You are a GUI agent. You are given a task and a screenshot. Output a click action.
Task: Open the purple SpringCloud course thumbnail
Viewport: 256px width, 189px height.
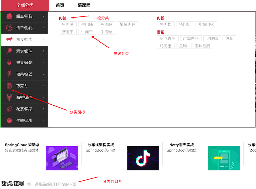[x=62, y=158]
